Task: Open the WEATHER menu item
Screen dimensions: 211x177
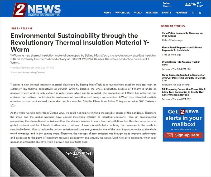Action: pos(152,13)
